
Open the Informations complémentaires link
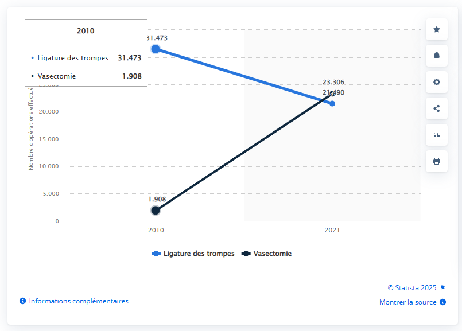(79, 301)
